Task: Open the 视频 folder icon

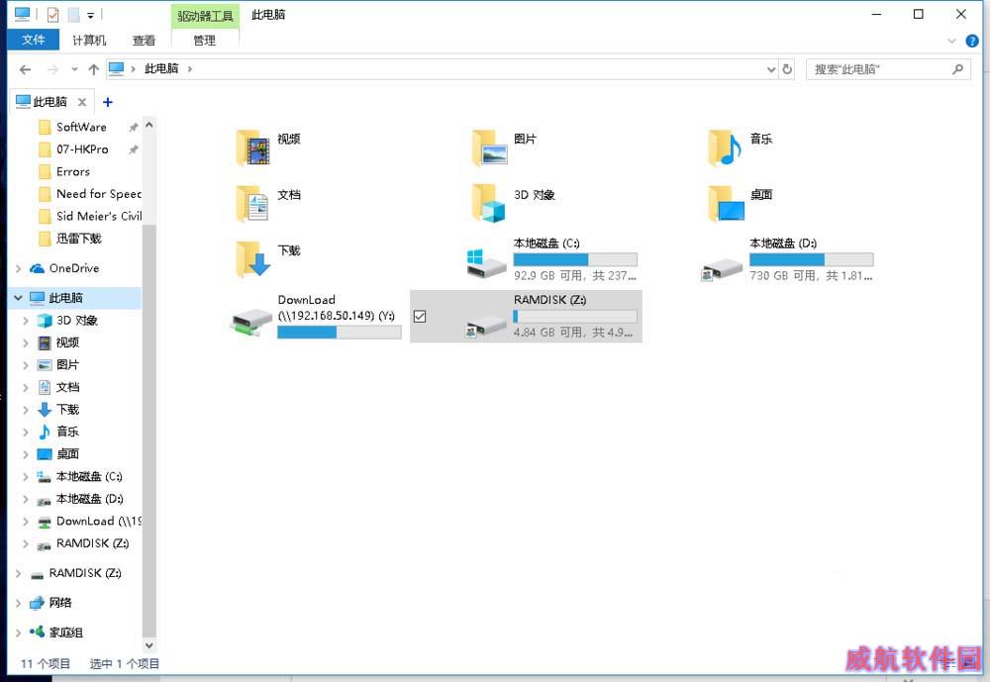Action: pyautogui.click(x=252, y=147)
